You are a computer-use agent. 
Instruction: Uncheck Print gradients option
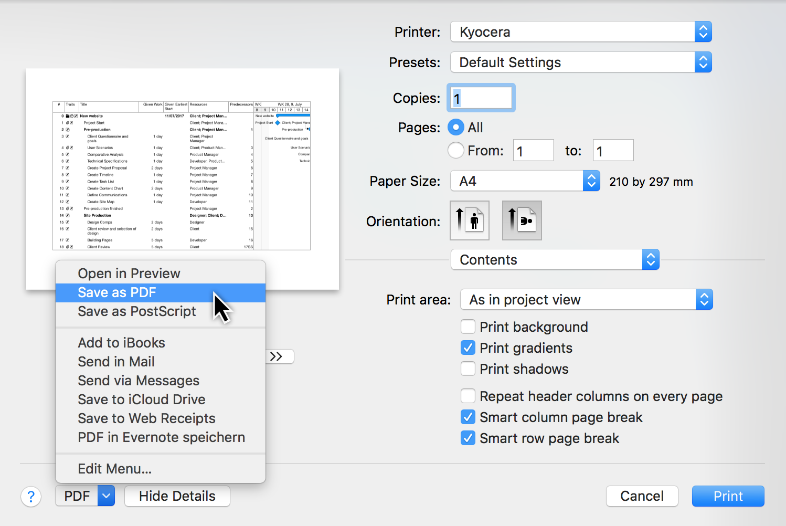tap(468, 348)
